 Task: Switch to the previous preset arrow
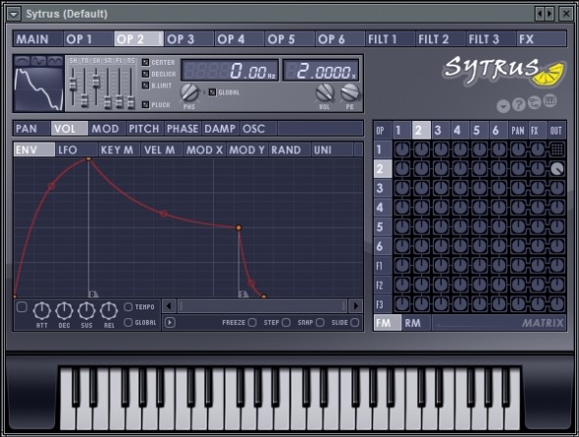coord(540,14)
